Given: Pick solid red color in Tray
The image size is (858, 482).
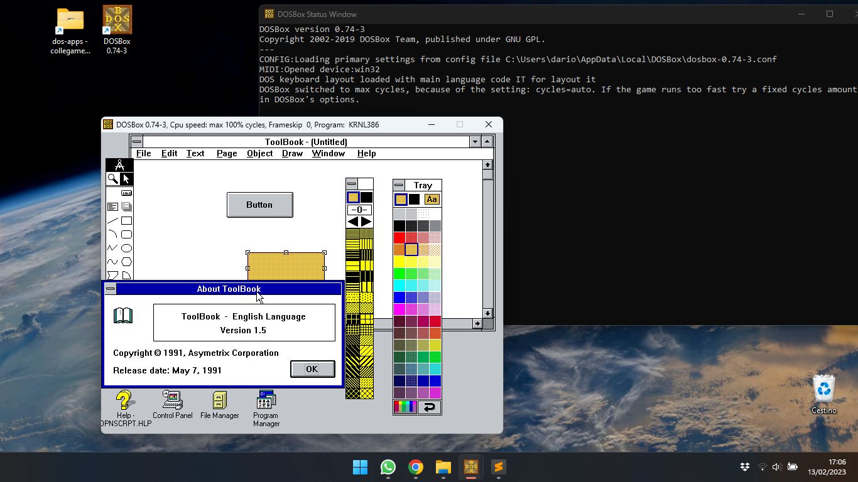Looking at the screenshot, I should [399, 237].
